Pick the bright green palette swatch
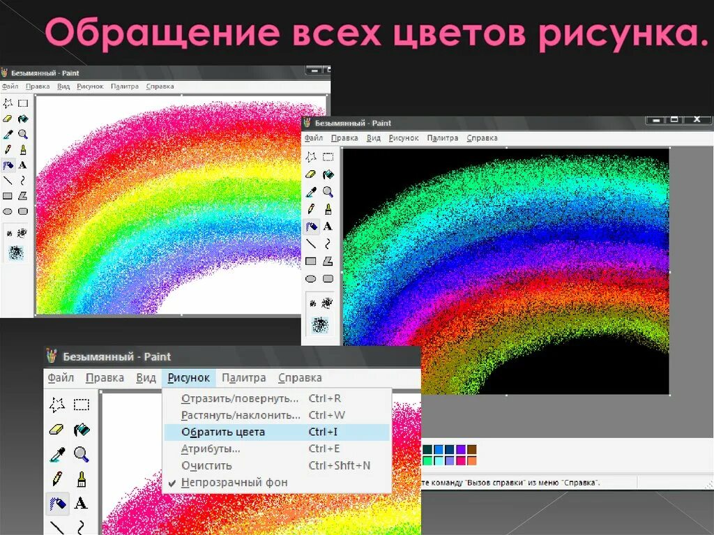Screen dimensions: 714x535 tap(427, 461)
